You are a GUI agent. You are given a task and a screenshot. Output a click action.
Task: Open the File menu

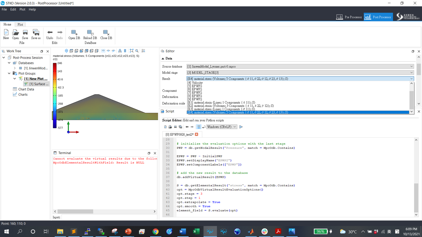[x=4, y=10]
